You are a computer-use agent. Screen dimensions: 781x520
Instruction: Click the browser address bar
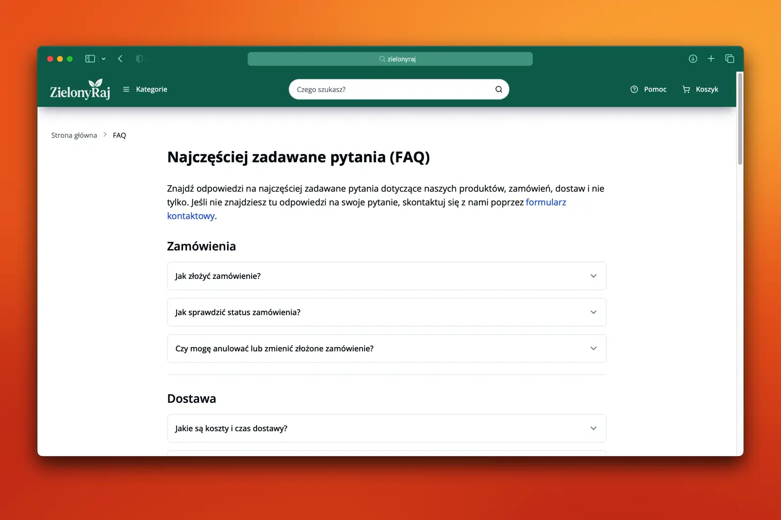coord(390,59)
